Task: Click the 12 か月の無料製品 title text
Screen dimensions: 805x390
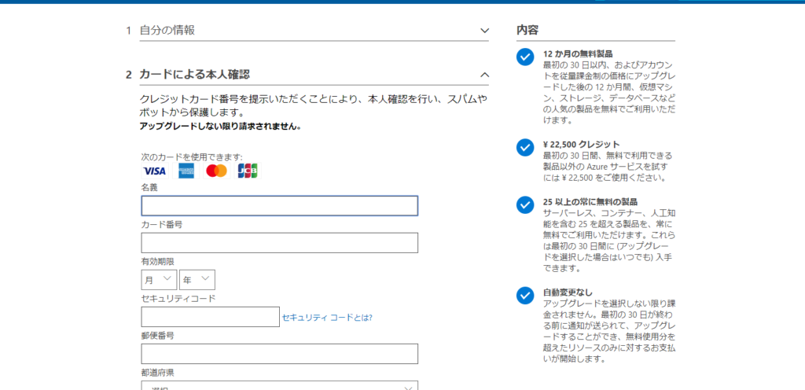Action: 578,54
